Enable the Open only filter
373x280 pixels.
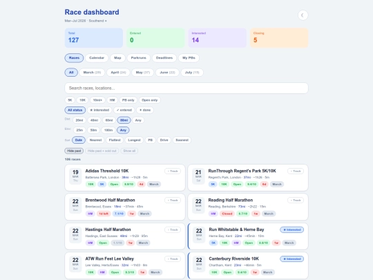pyautogui.click(x=150, y=100)
